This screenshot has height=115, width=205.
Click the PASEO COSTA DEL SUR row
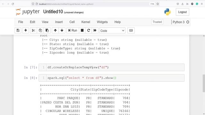pyautogui.click(x=85, y=102)
